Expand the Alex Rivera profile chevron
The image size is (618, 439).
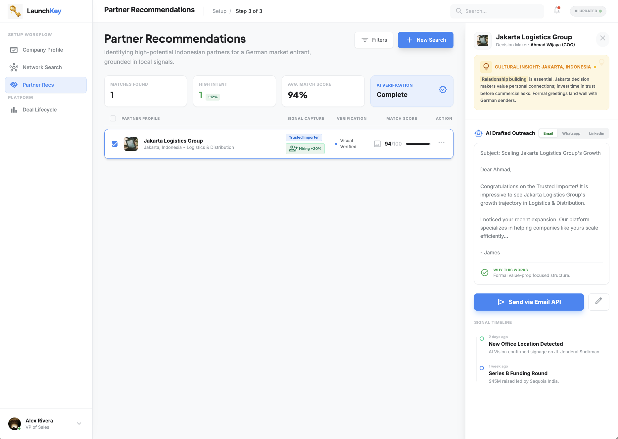(79, 423)
